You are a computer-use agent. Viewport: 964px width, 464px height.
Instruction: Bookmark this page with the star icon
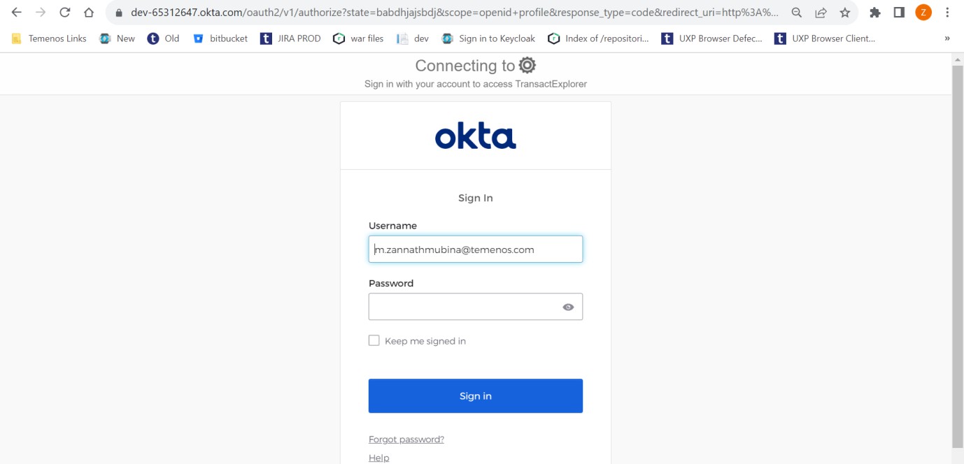845,13
